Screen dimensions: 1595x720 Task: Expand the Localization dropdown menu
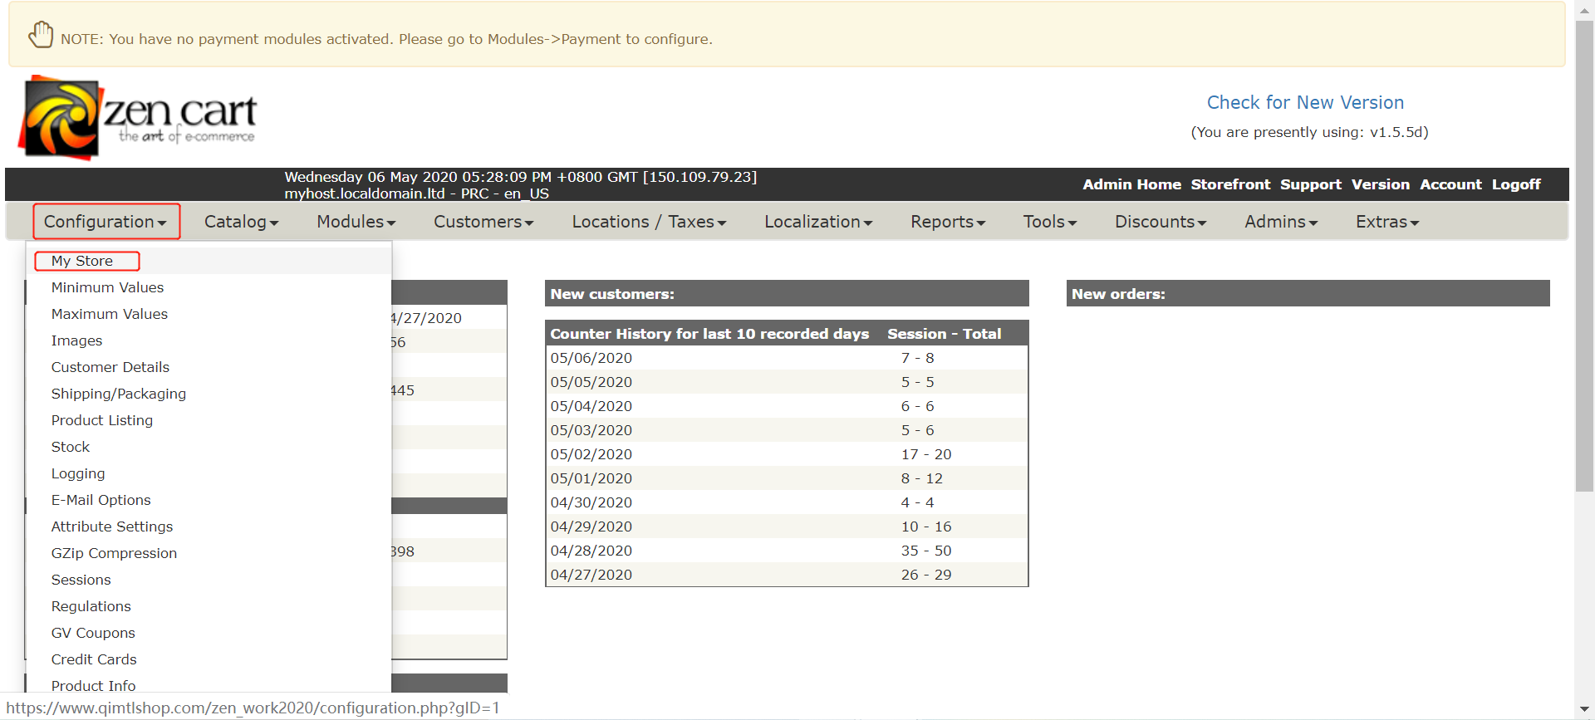(818, 222)
